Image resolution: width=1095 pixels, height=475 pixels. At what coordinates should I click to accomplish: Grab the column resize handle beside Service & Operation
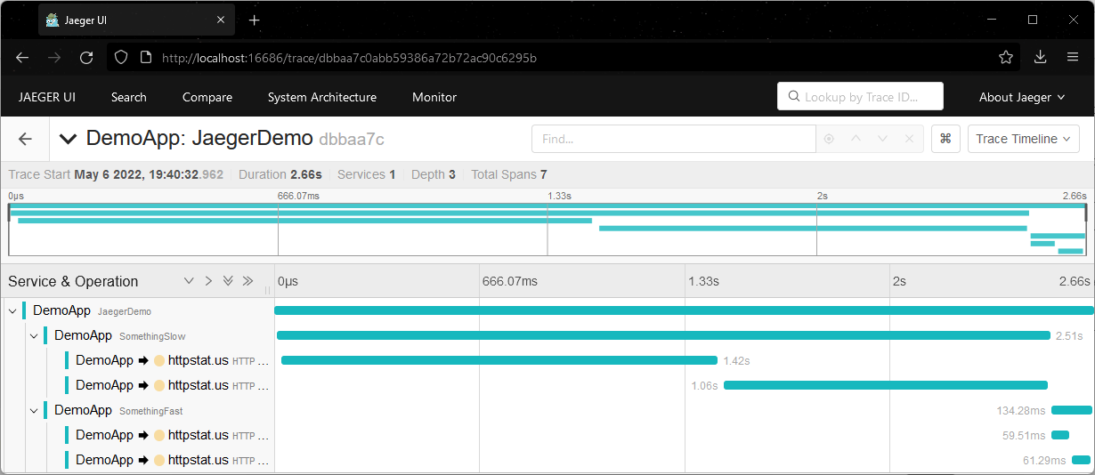click(x=267, y=290)
